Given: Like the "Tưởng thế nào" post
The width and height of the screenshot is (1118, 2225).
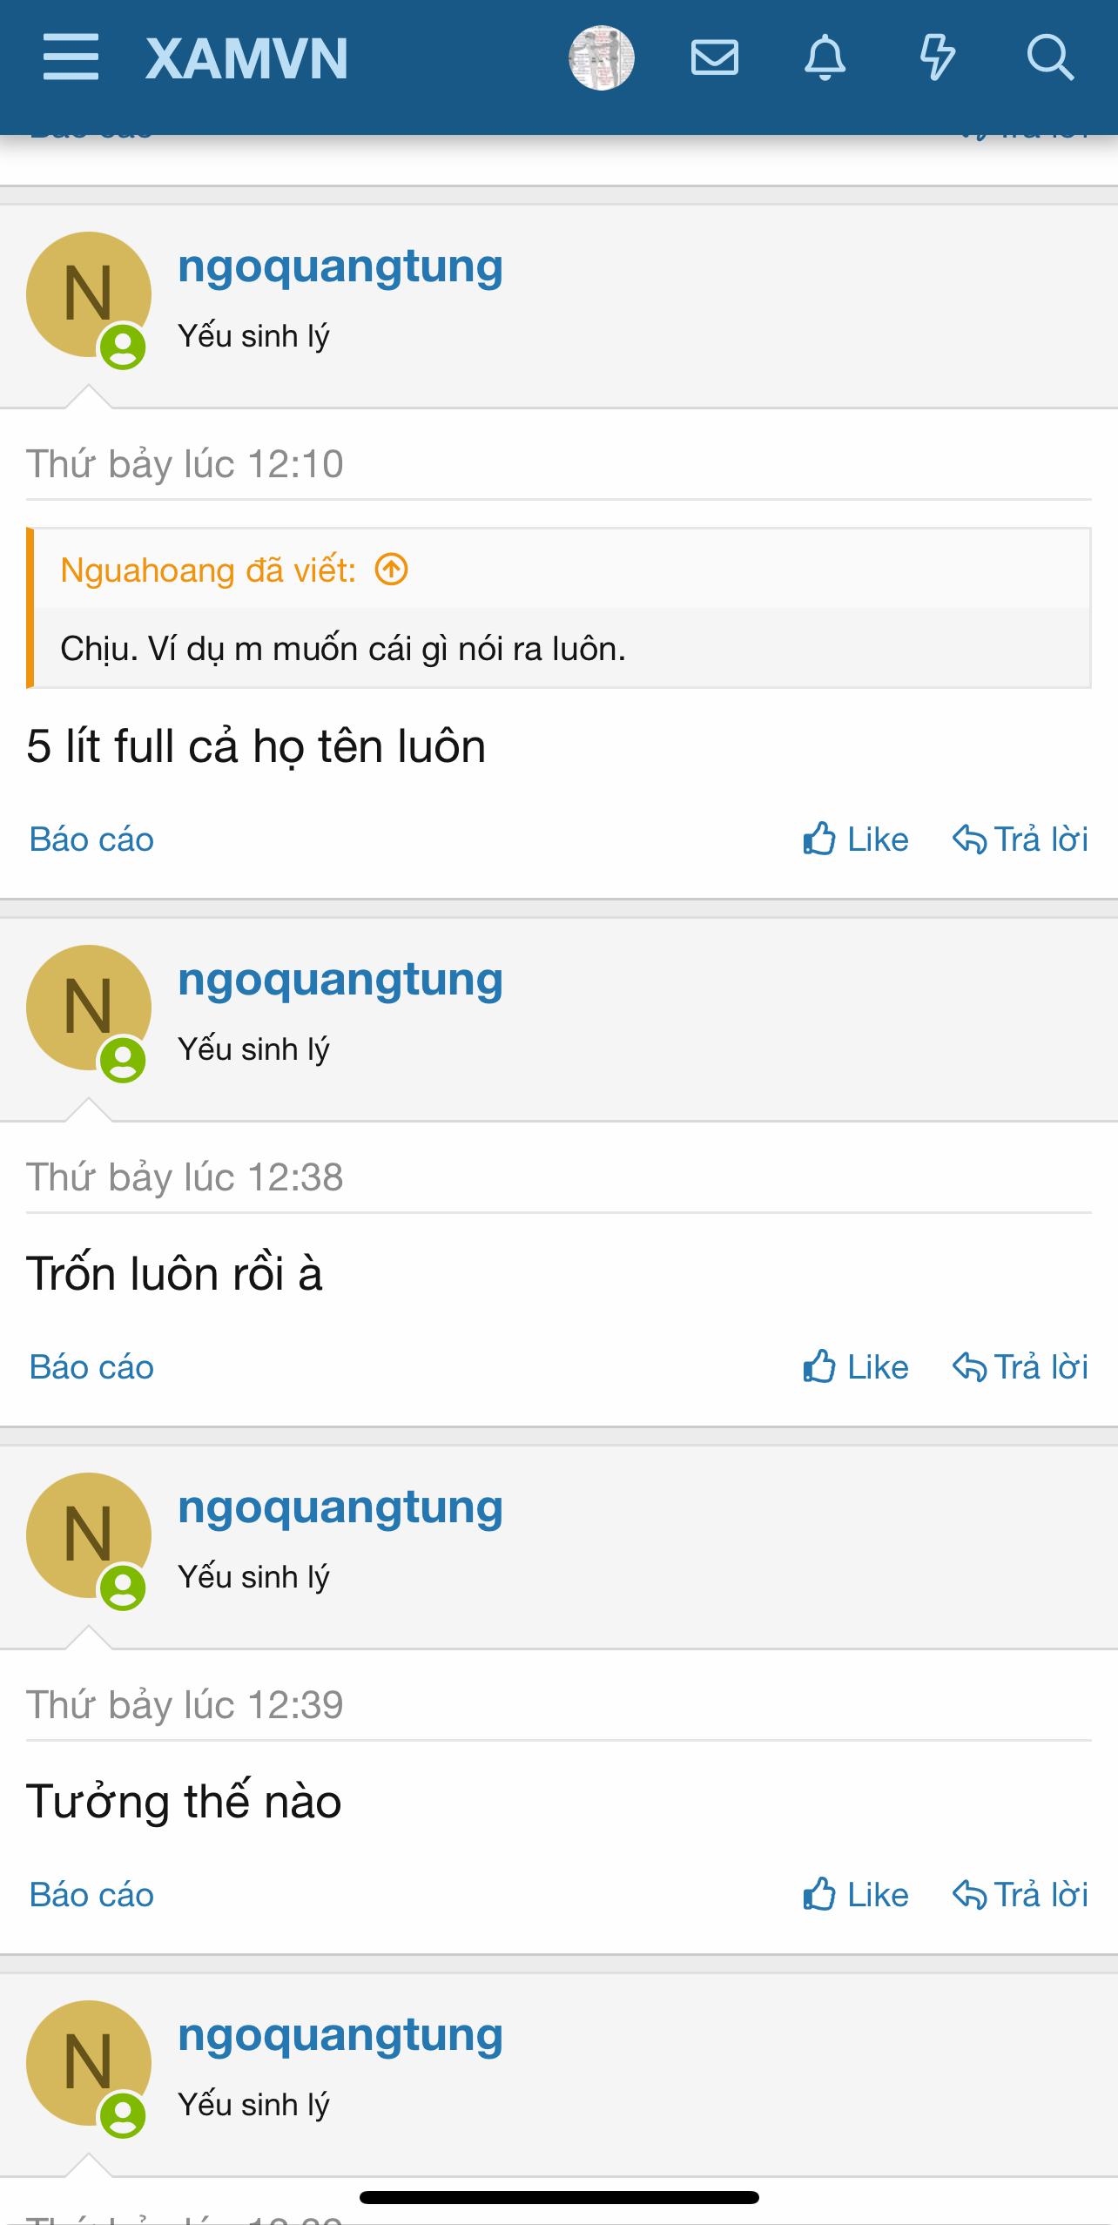Looking at the screenshot, I should point(856,1895).
